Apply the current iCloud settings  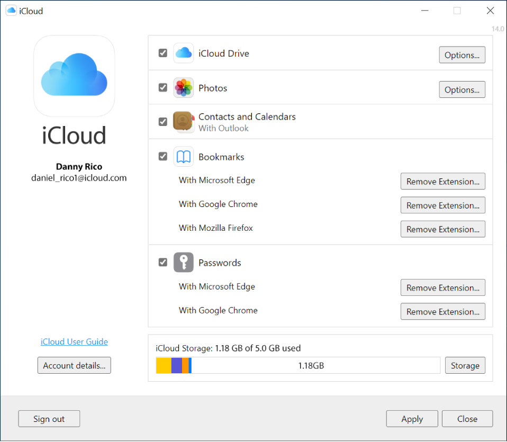[x=412, y=418]
